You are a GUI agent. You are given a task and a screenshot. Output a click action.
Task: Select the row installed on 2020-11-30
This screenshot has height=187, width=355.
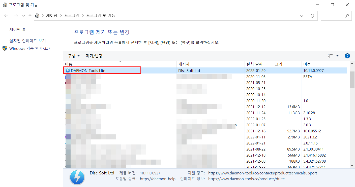pyautogui.click(x=205, y=101)
